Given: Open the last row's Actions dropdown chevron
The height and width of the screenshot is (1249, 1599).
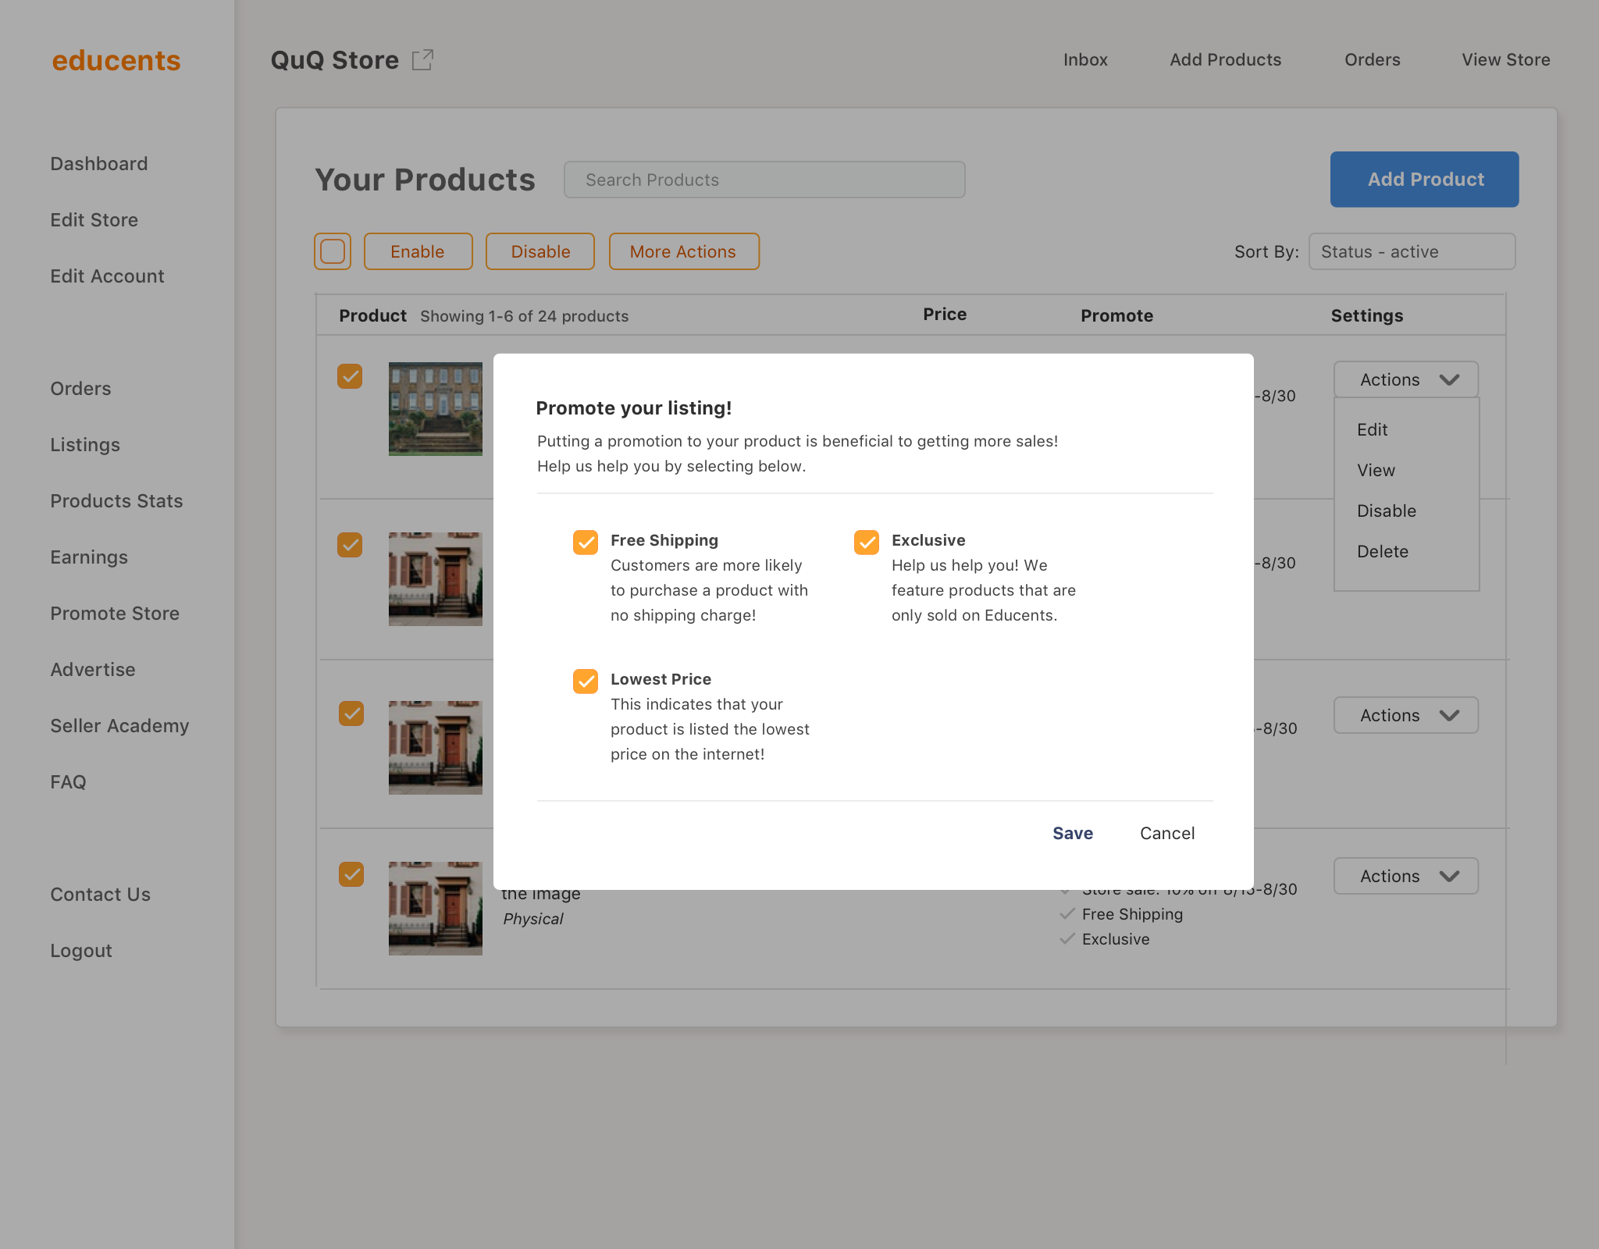Looking at the screenshot, I should [x=1449, y=876].
